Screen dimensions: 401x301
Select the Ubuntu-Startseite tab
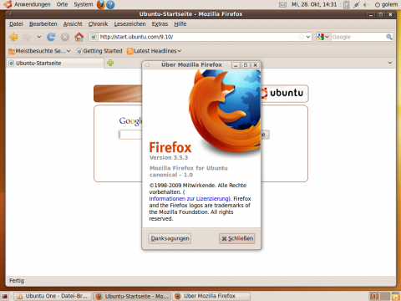(x=54, y=63)
